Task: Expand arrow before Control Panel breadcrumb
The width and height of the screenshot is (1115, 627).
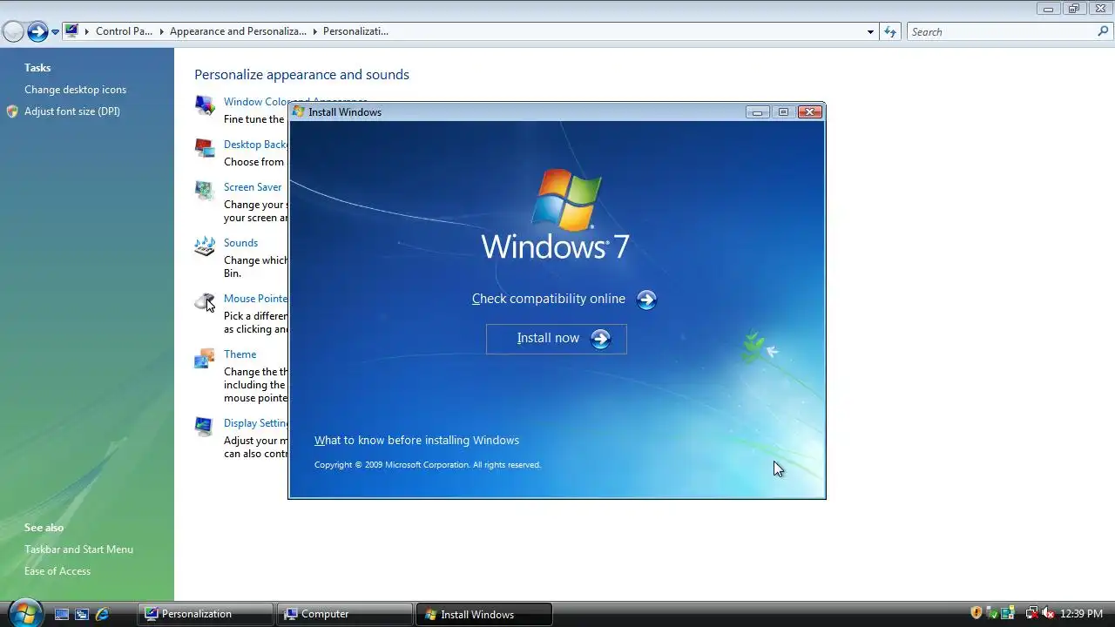Action: point(86,31)
